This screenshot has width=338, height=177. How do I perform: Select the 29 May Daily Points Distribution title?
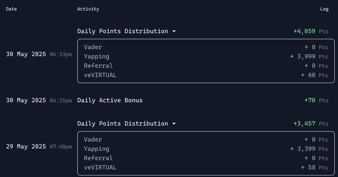pyautogui.click(x=123, y=124)
